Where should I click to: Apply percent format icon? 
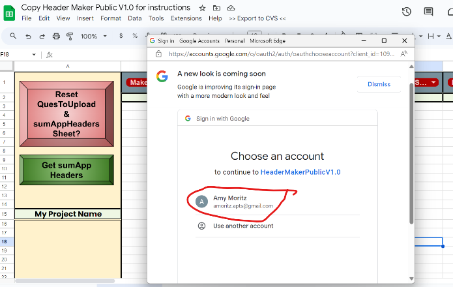[x=135, y=36]
